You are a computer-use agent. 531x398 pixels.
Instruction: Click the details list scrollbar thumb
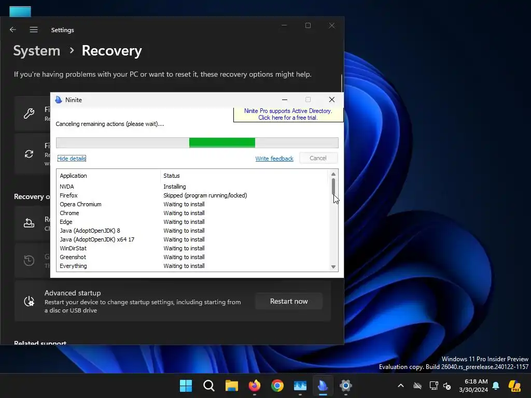click(333, 187)
